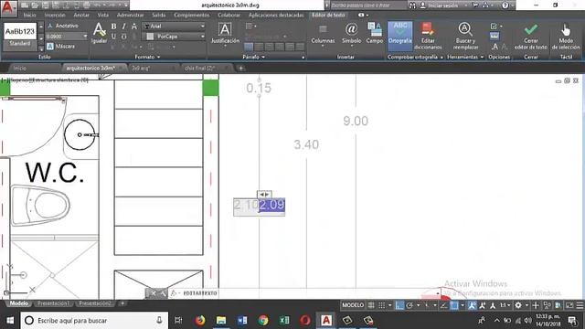The height and width of the screenshot is (329, 585).
Task: Toggle object snap in status bar
Action: (x=454, y=305)
